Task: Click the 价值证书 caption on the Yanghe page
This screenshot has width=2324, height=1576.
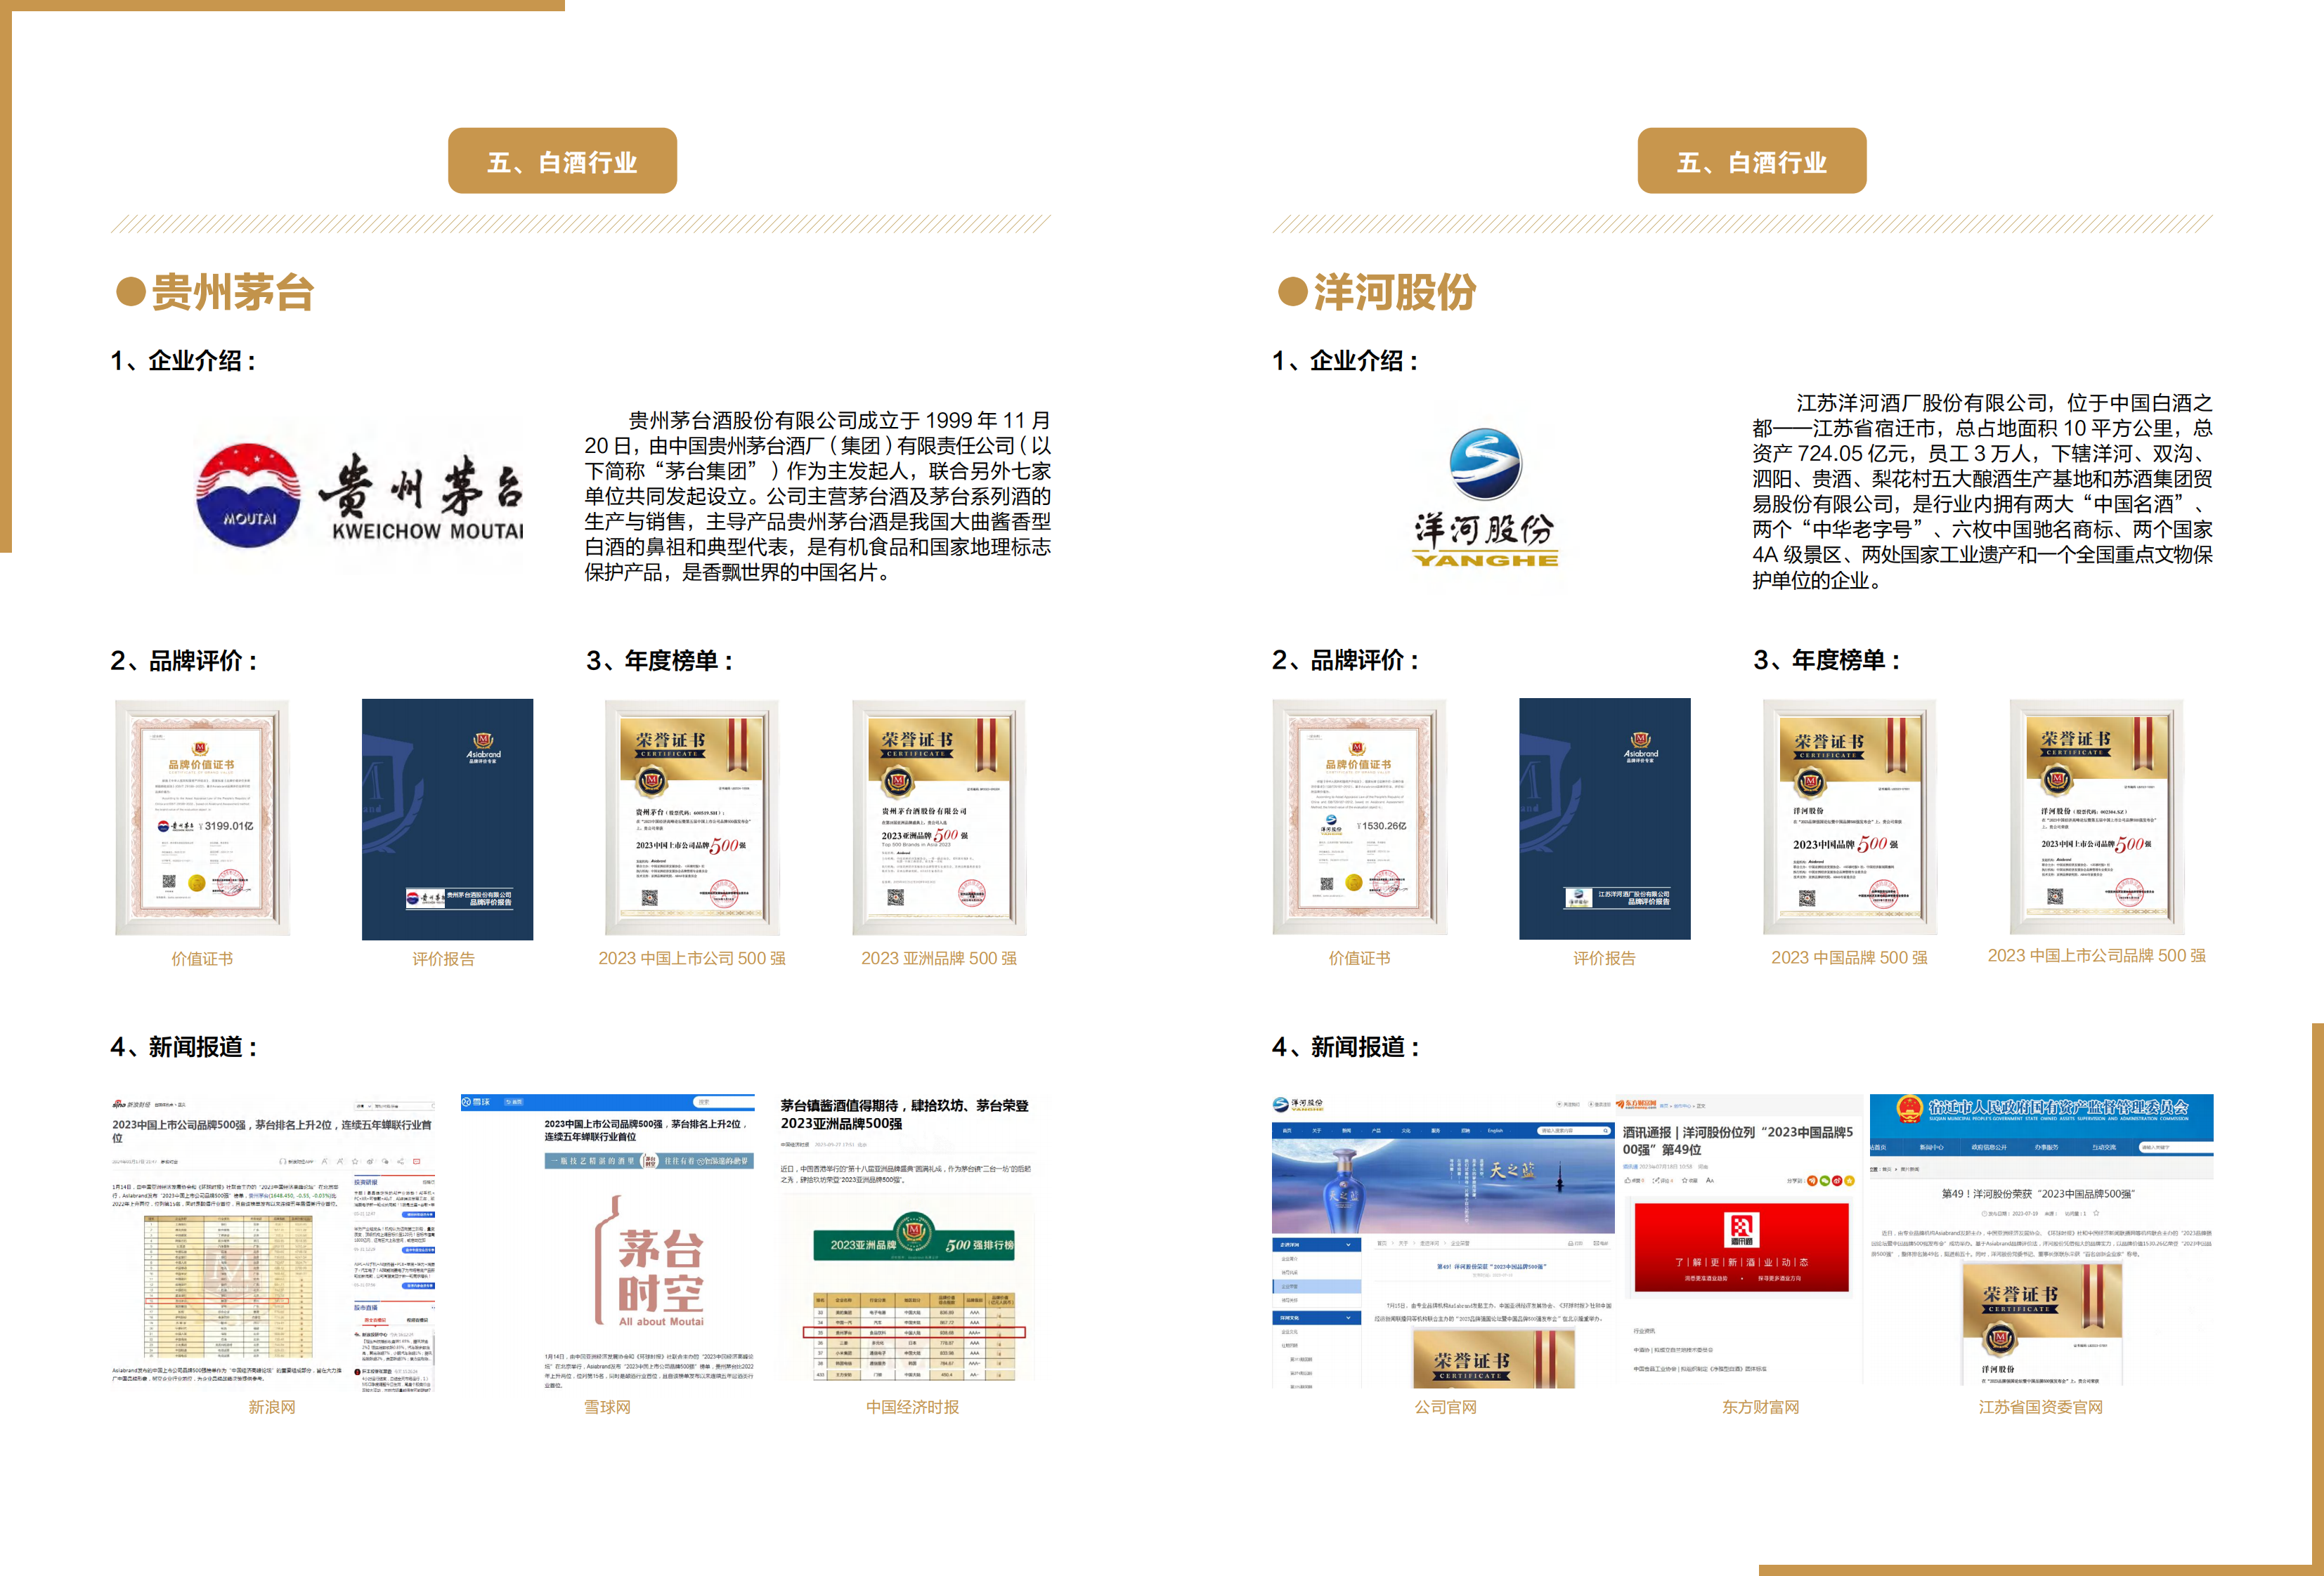Action: [1359, 957]
